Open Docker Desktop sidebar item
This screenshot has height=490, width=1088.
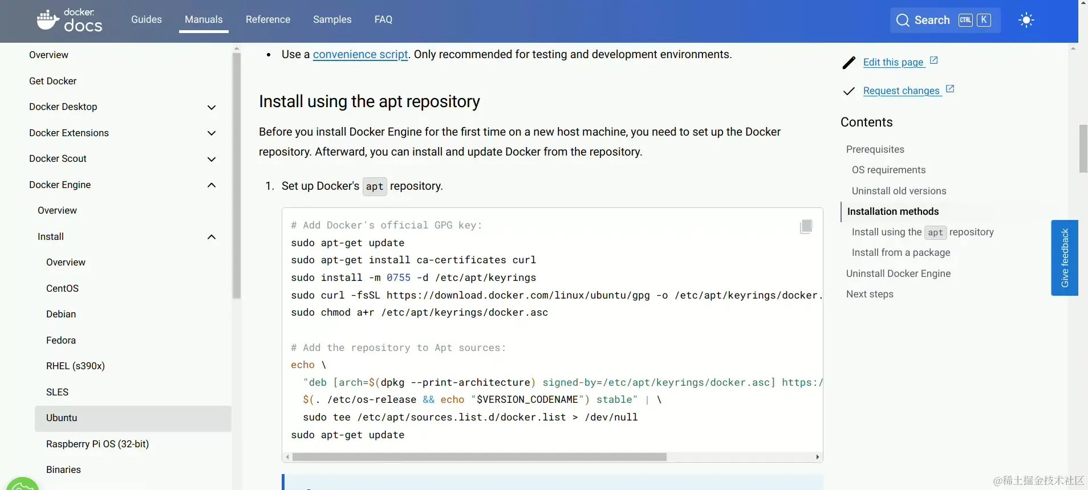pyautogui.click(x=63, y=107)
